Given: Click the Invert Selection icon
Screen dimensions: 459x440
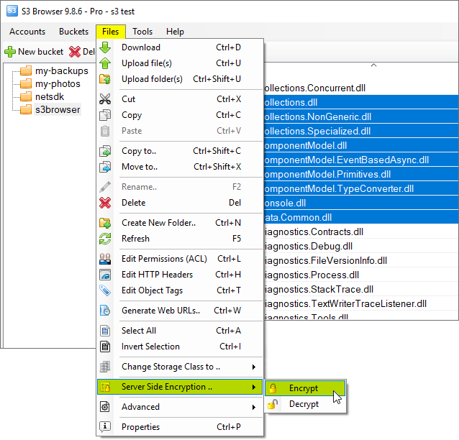Looking at the screenshot, I should pos(105,347).
